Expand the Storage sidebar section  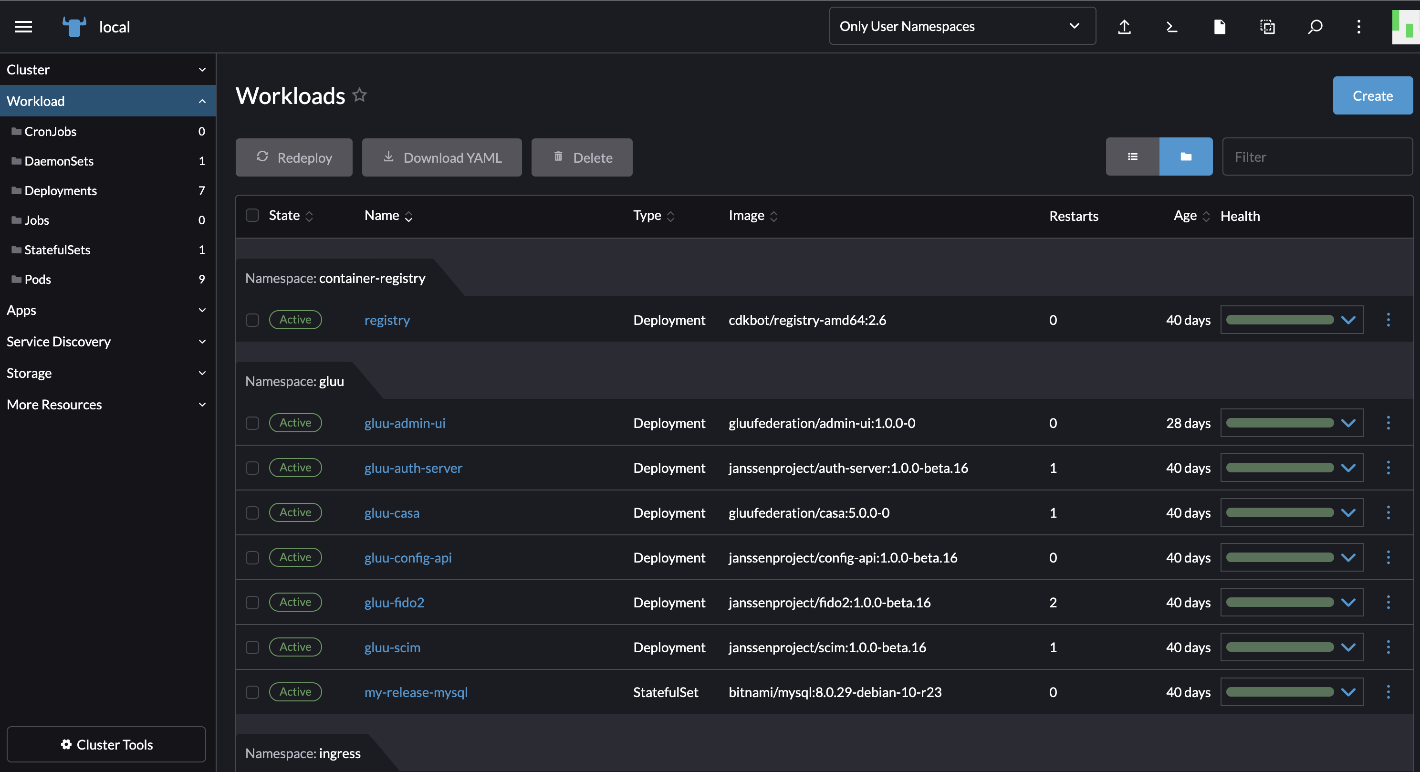tap(107, 373)
